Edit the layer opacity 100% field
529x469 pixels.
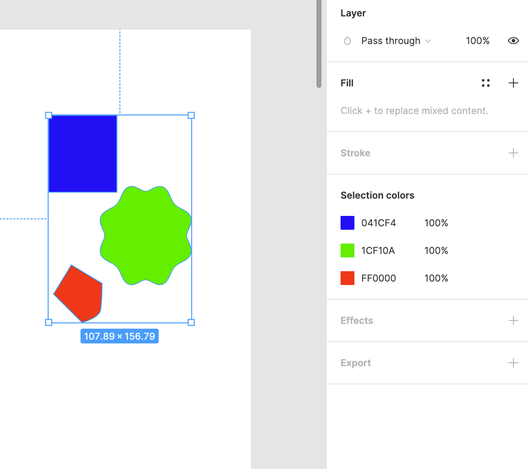point(477,41)
